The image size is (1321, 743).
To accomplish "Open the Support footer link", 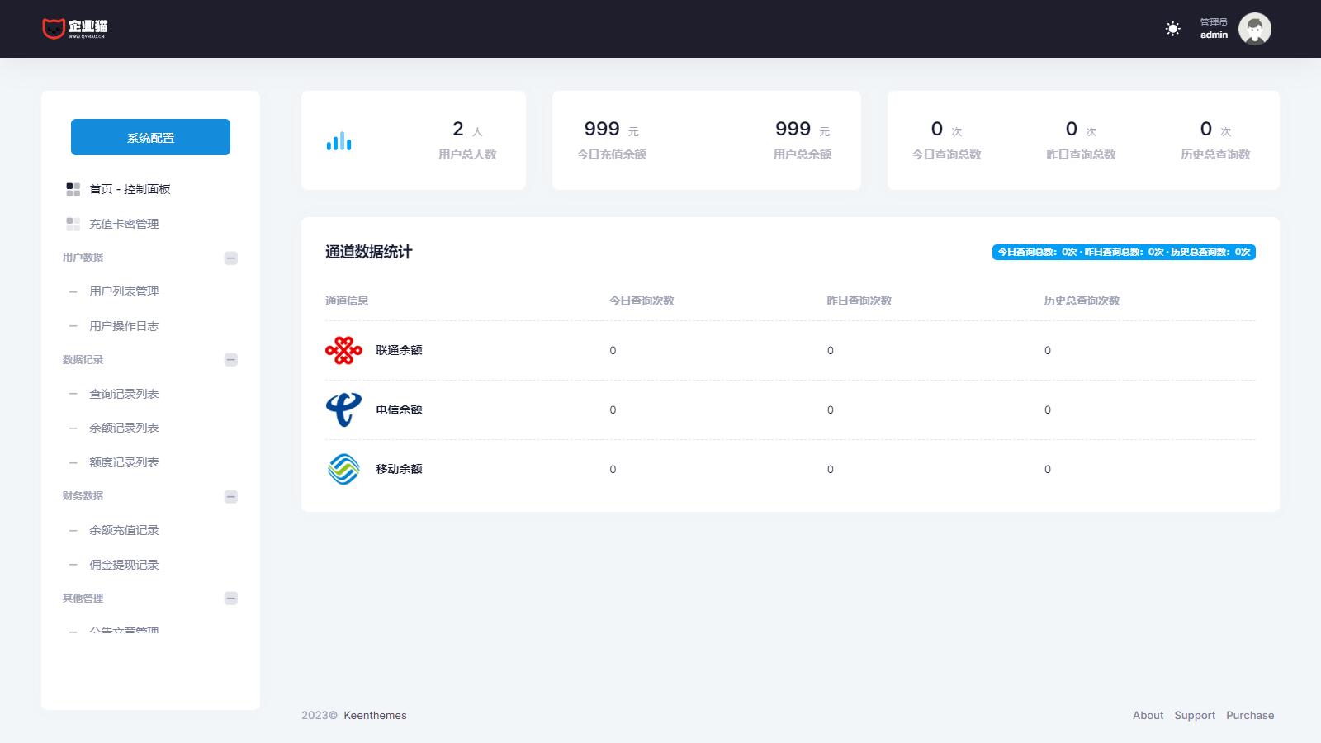I will pyautogui.click(x=1194, y=716).
